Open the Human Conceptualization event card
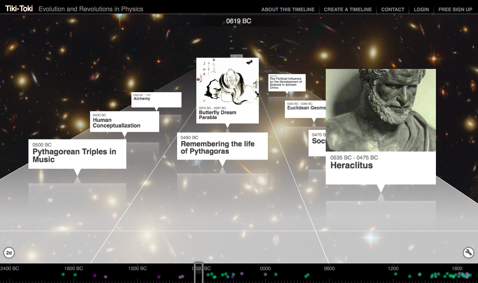 pos(124,121)
